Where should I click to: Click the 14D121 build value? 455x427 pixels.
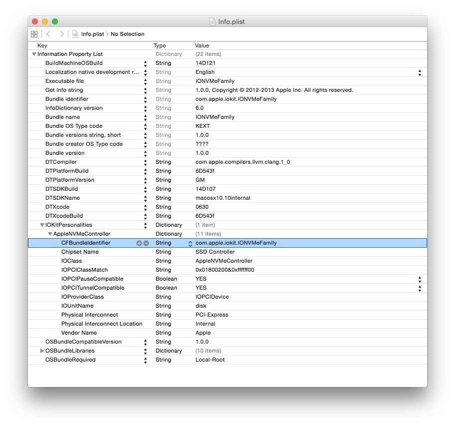205,63
